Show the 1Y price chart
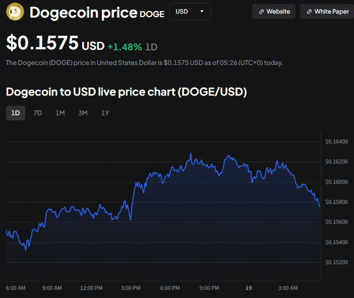Screen dimensions: 354x298 (x=105, y=113)
